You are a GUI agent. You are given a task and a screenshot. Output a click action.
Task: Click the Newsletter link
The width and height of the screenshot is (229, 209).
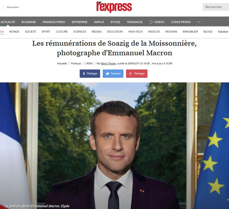13,7
